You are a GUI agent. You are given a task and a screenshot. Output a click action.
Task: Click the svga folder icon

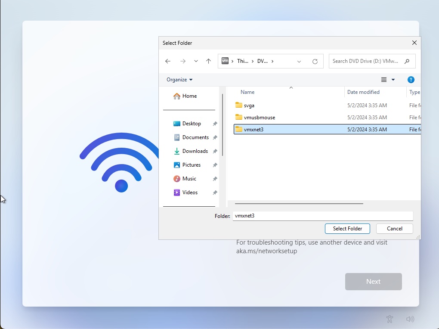pos(239,105)
